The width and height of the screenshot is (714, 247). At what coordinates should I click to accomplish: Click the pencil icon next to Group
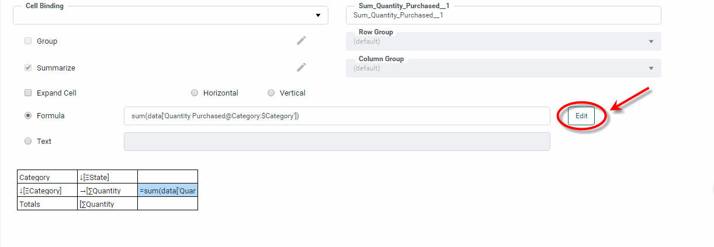coord(301,41)
